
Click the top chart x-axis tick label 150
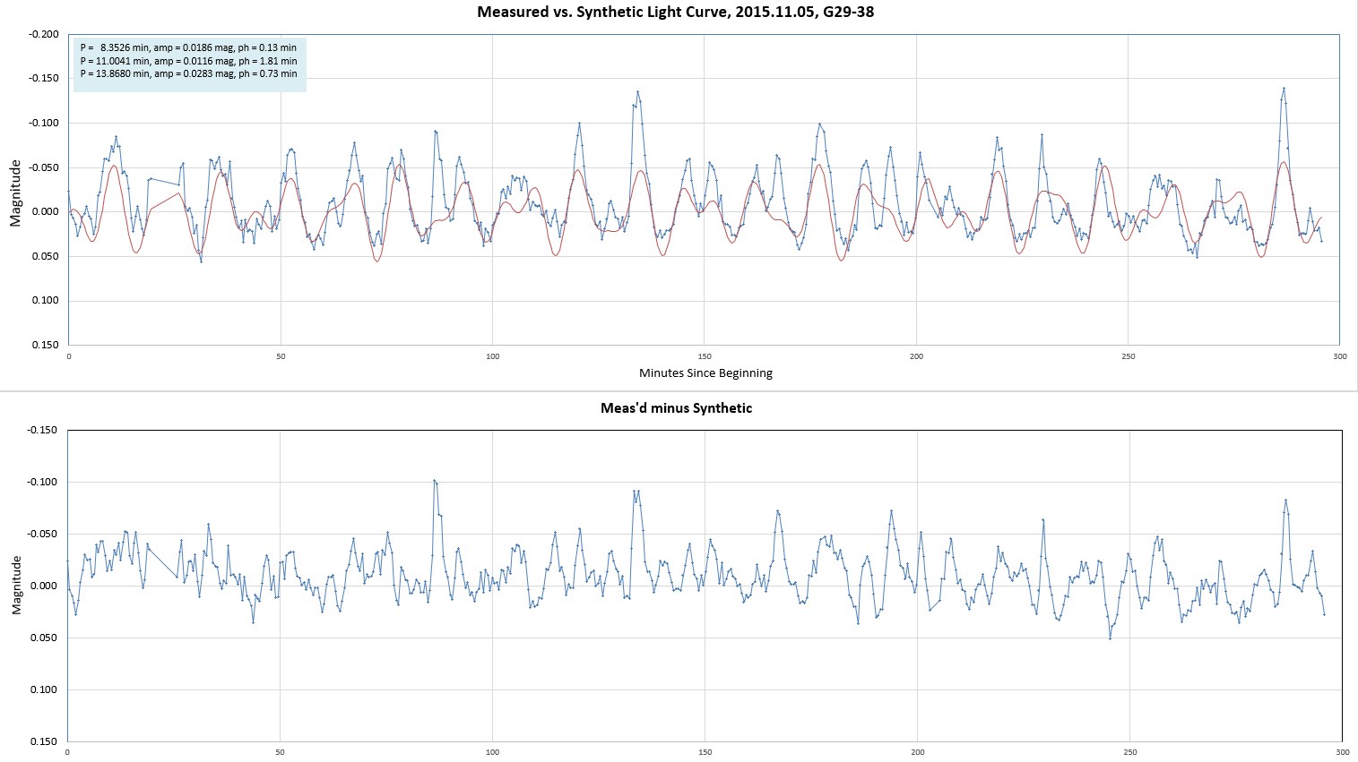point(705,356)
